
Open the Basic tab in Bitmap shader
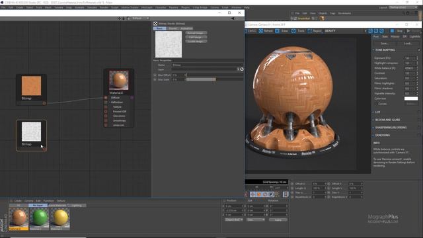[160, 28]
